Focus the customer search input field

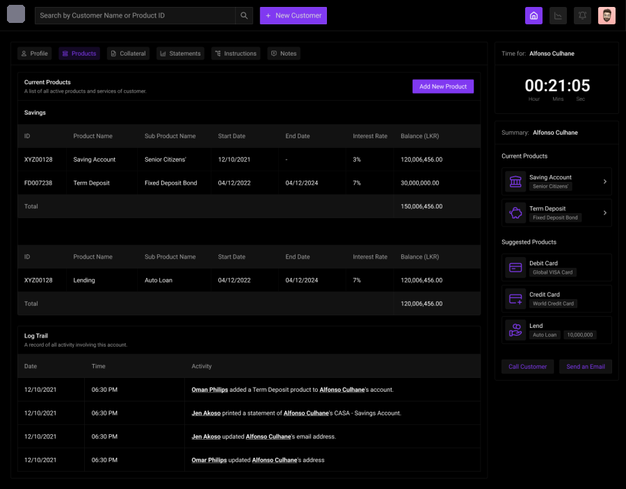135,15
